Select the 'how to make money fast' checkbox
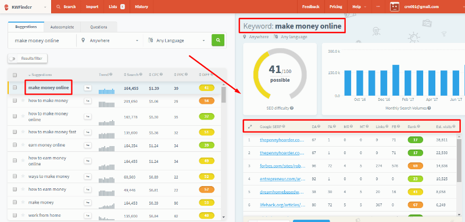 [x=15, y=132]
